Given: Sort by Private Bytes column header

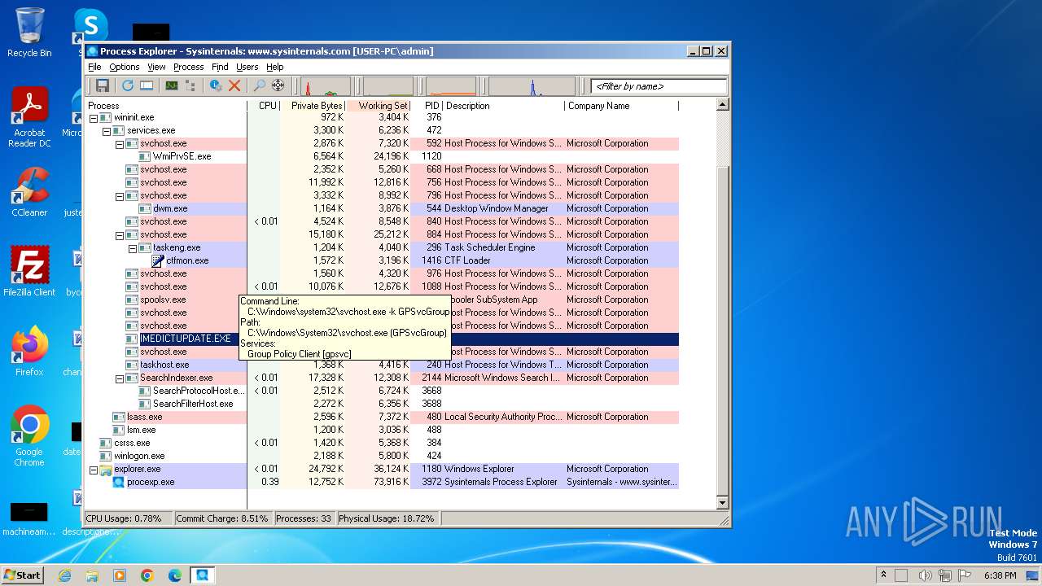Looking at the screenshot, I should pos(313,106).
